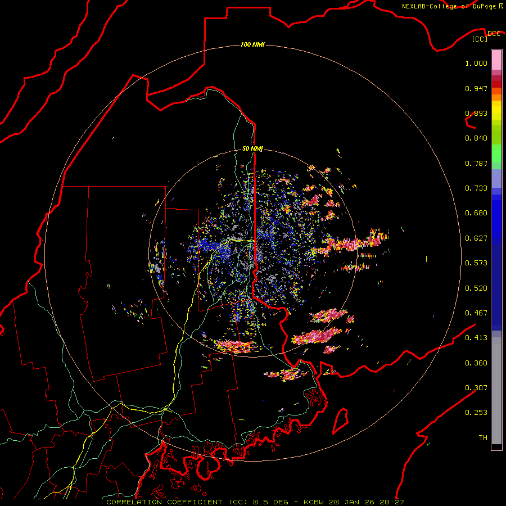Select the 50 NMI range ring label

coord(252,148)
